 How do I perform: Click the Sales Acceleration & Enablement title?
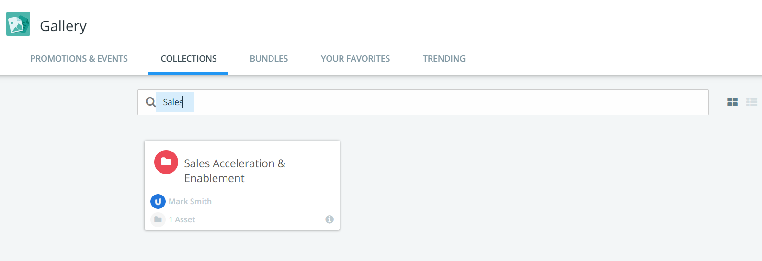pyautogui.click(x=235, y=171)
